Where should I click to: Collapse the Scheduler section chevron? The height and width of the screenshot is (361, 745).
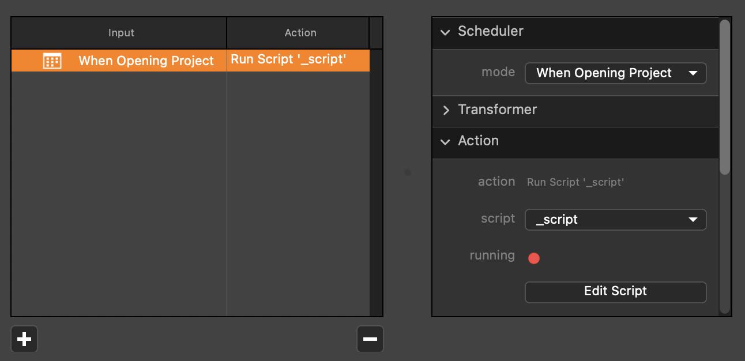(x=445, y=32)
